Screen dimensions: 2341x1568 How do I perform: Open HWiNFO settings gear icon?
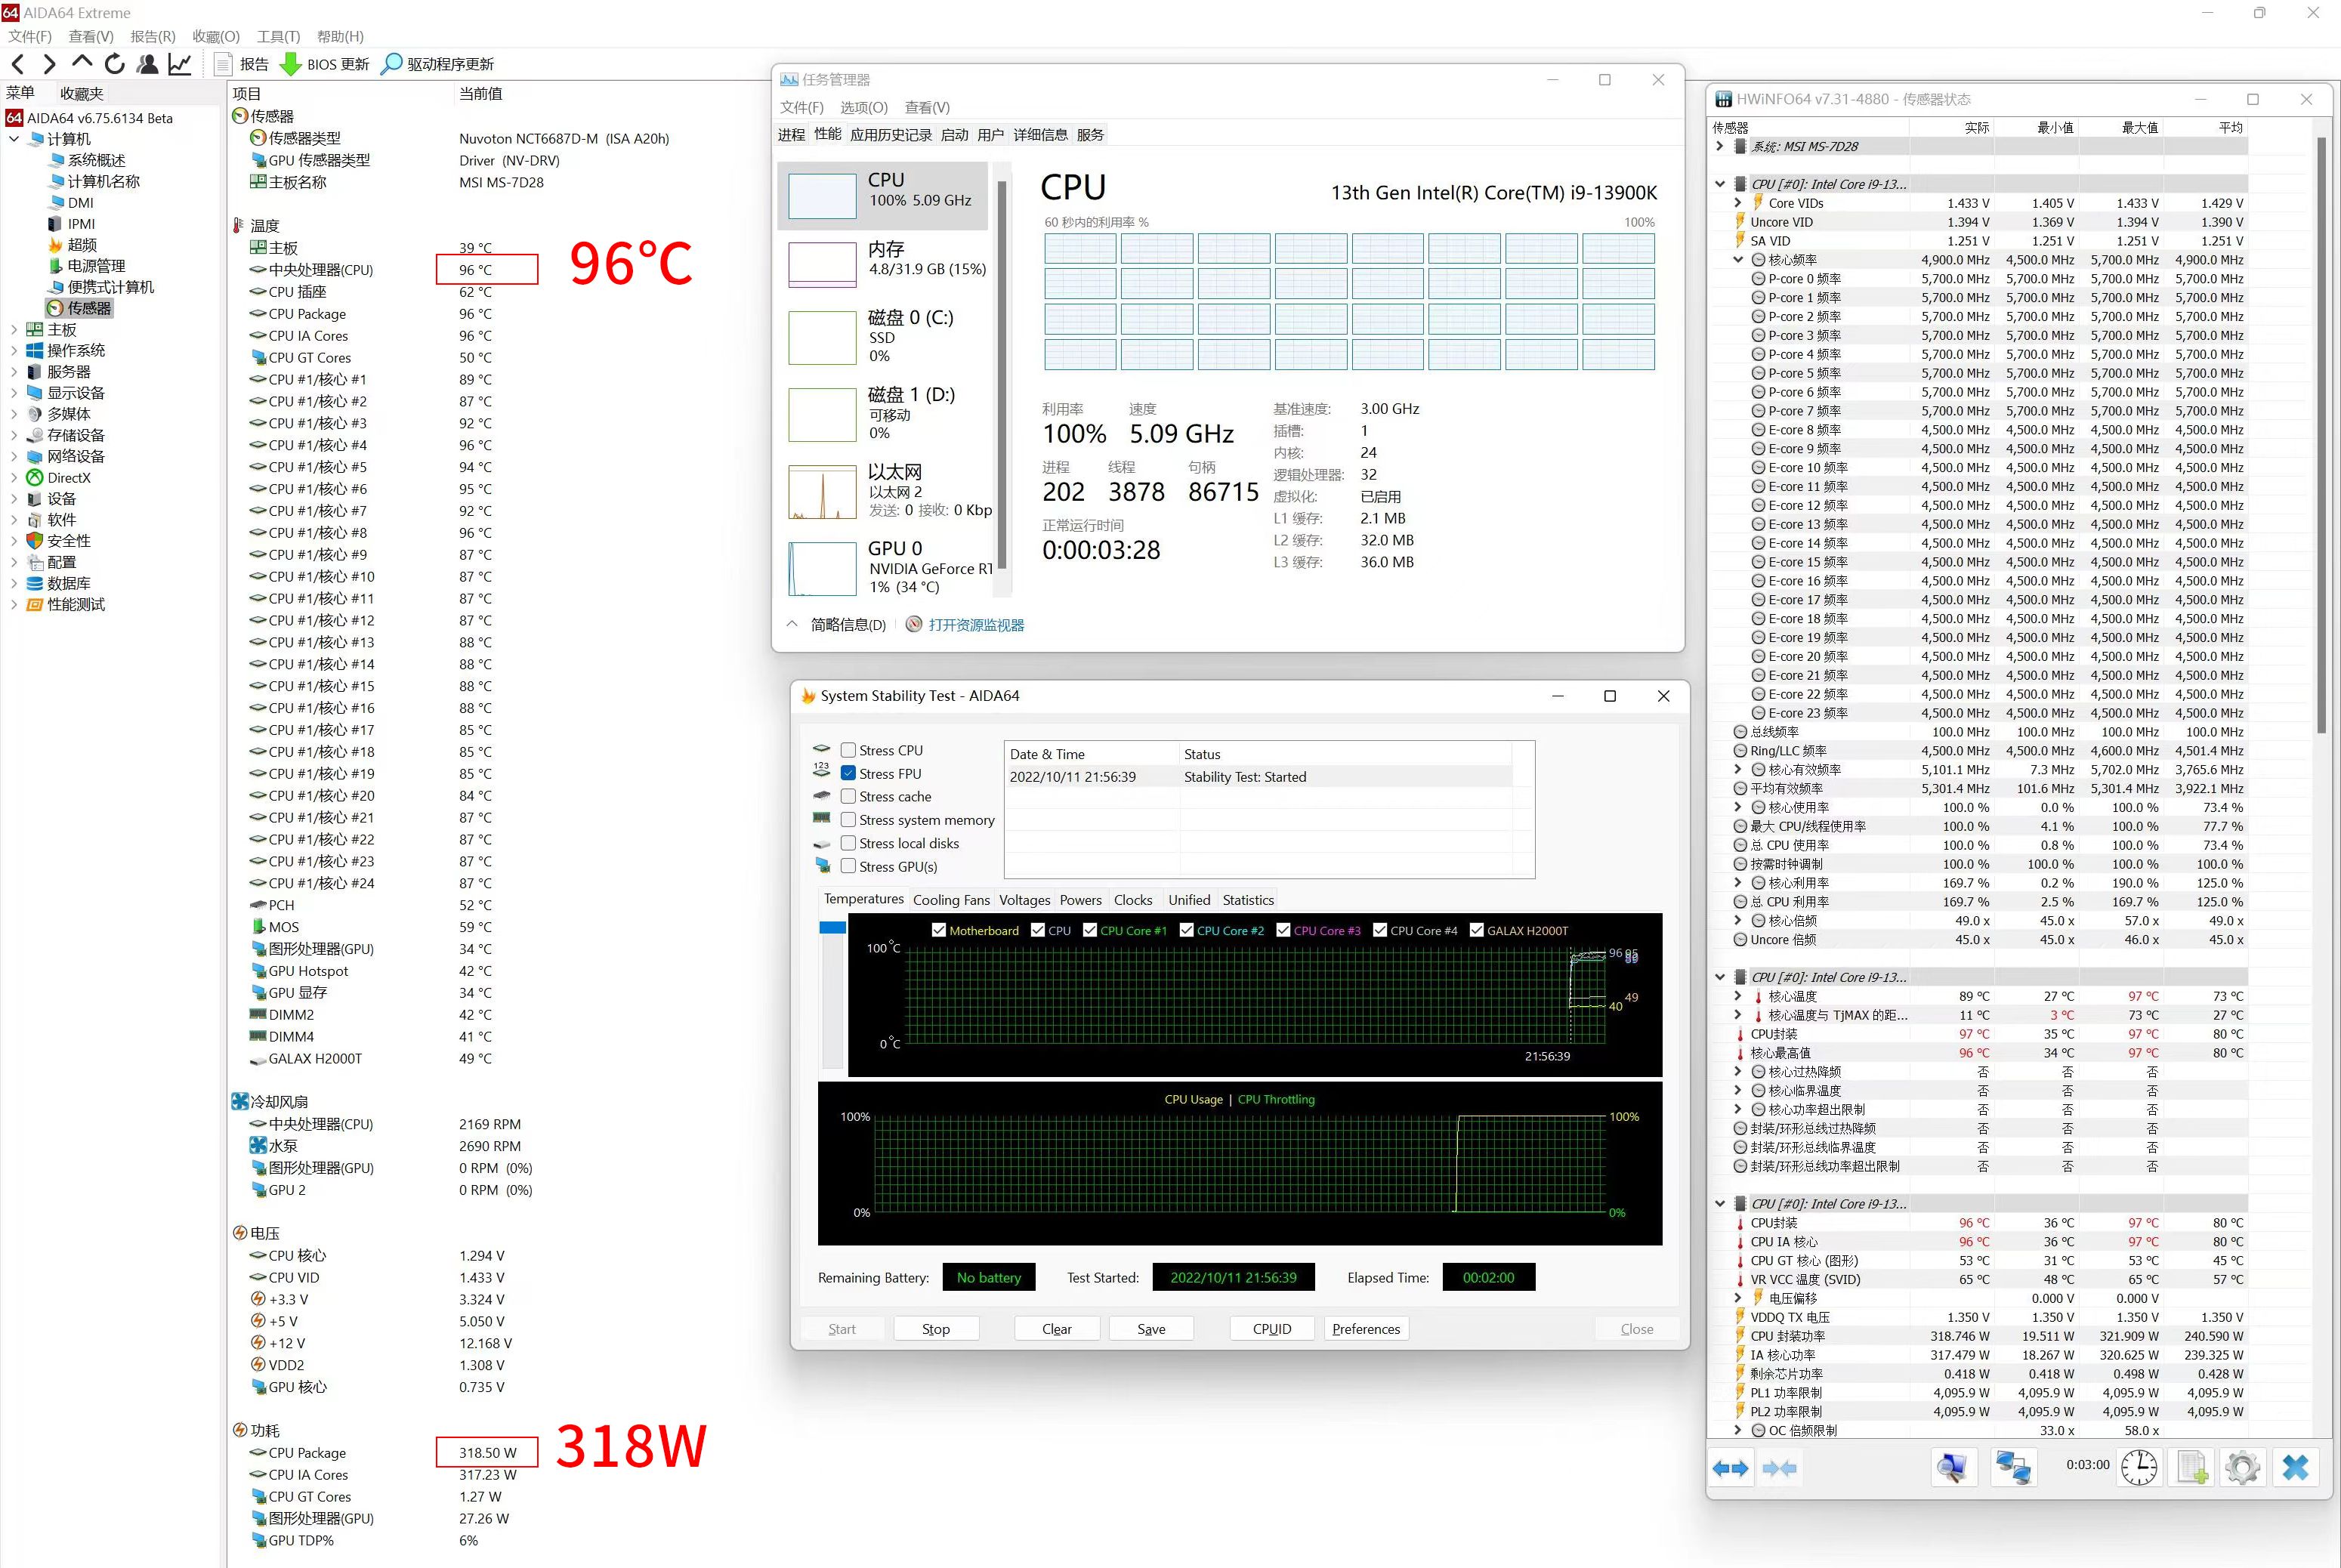(2242, 1467)
